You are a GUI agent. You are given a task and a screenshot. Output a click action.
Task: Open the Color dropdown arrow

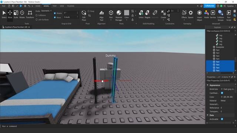127,20
